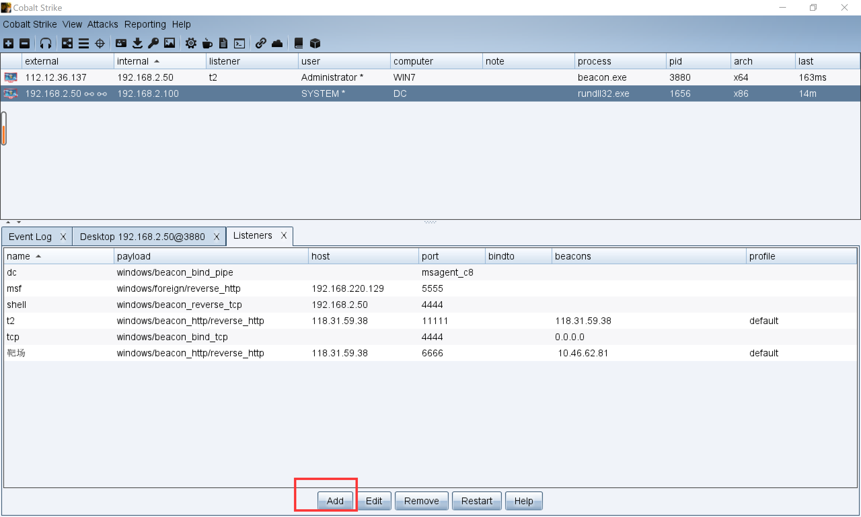Sort sessions by internal column header
The width and height of the screenshot is (861, 517).
point(160,61)
